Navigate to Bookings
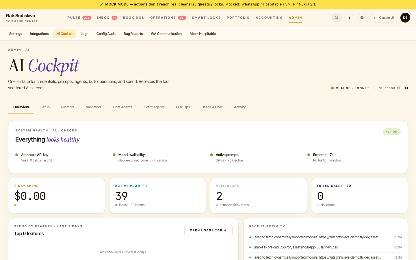This screenshot has width=416, height=260. [133, 18]
